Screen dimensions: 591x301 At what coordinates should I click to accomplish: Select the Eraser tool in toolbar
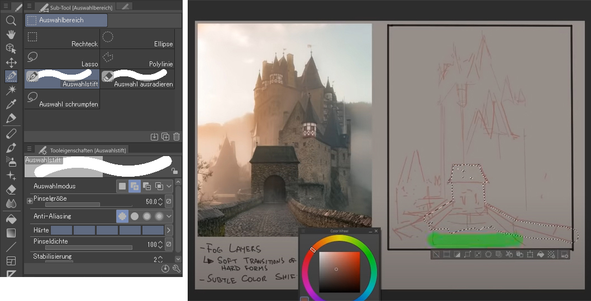pos(11,190)
